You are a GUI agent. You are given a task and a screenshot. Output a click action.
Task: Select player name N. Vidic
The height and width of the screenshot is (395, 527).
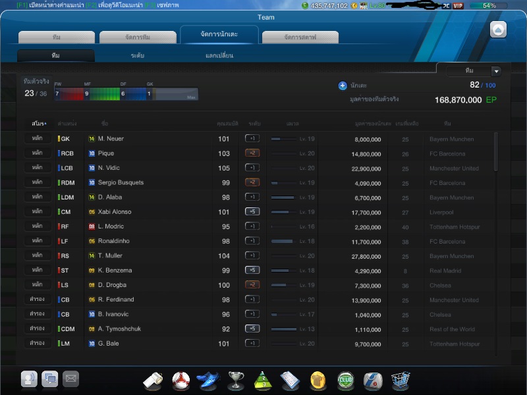tap(109, 168)
